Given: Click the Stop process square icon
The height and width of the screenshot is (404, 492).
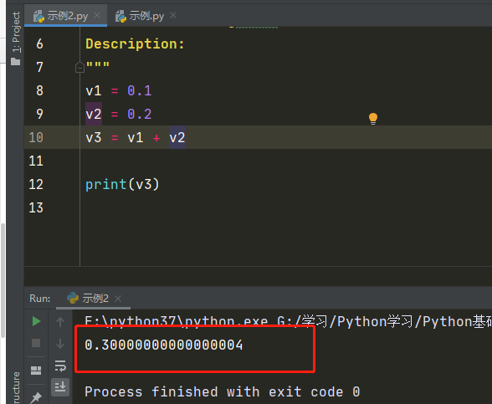Looking at the screenshot, I should [x=36, y=343].
